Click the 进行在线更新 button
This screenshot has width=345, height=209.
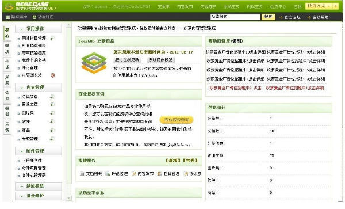(x=128, y=60)
